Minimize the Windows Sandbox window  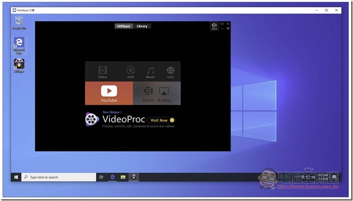point(317,10)
